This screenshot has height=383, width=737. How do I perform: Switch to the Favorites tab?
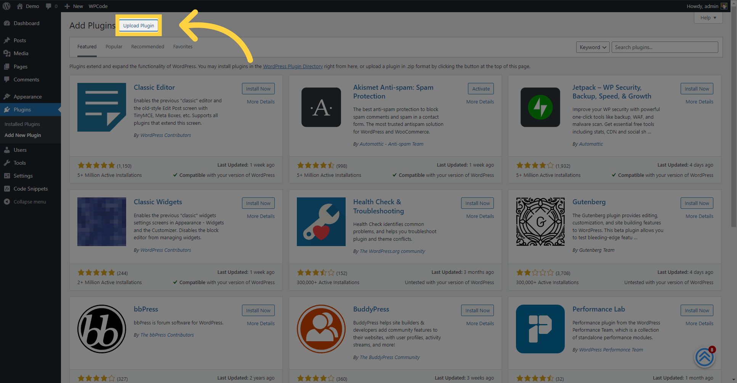[183, 47]
